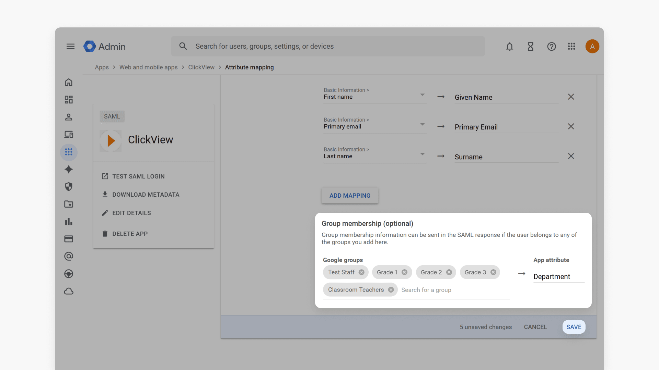Screen dimensions: 659x370
Task: Save the attribute mapping changes
Action: point(574,327)
